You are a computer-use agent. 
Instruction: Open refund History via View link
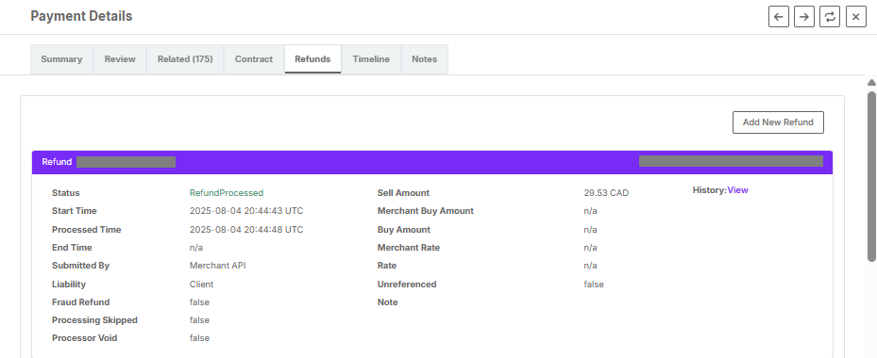pyautogui.click(x=737, y=190)
